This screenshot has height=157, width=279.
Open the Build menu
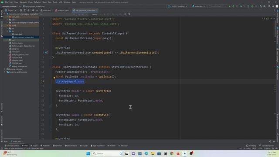[x=44, y=2]
